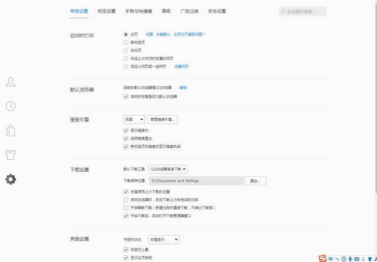377x262 pixels.
Task: Toggle check default browser at startup checkbox
Action: [125, 97]
